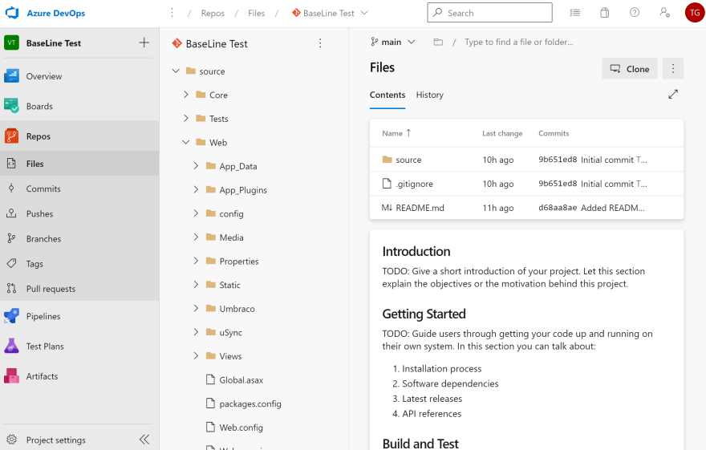Viewport: 706px width, 450px height.
Task: Expand the App_Data folder
Action: (196, 165)
